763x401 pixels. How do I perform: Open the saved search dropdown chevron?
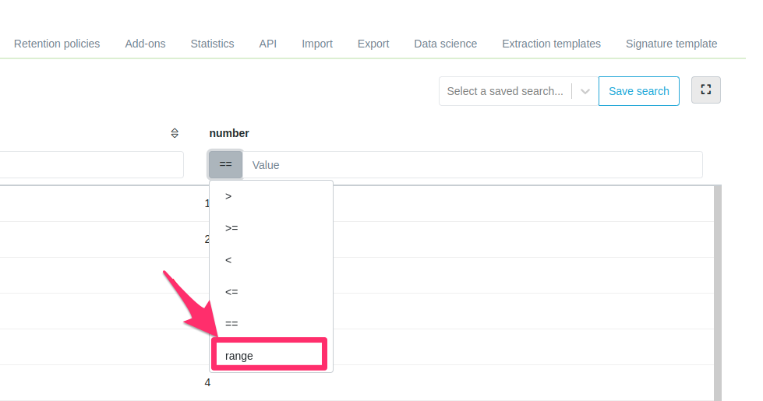point(585,91)
